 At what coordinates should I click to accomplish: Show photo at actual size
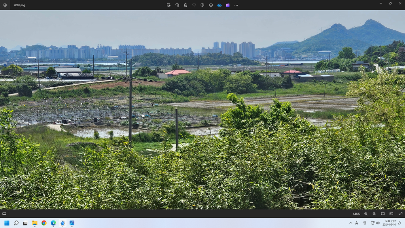tap(391, 214)
